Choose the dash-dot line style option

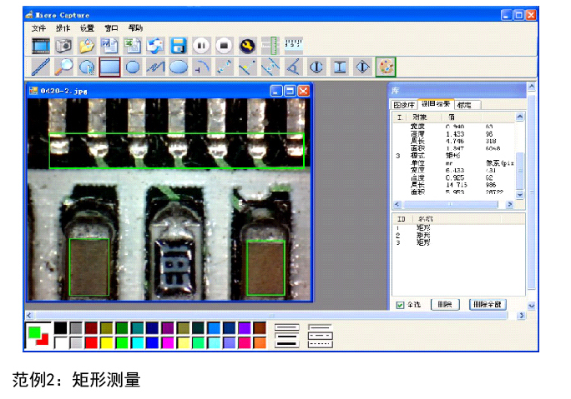321,336
